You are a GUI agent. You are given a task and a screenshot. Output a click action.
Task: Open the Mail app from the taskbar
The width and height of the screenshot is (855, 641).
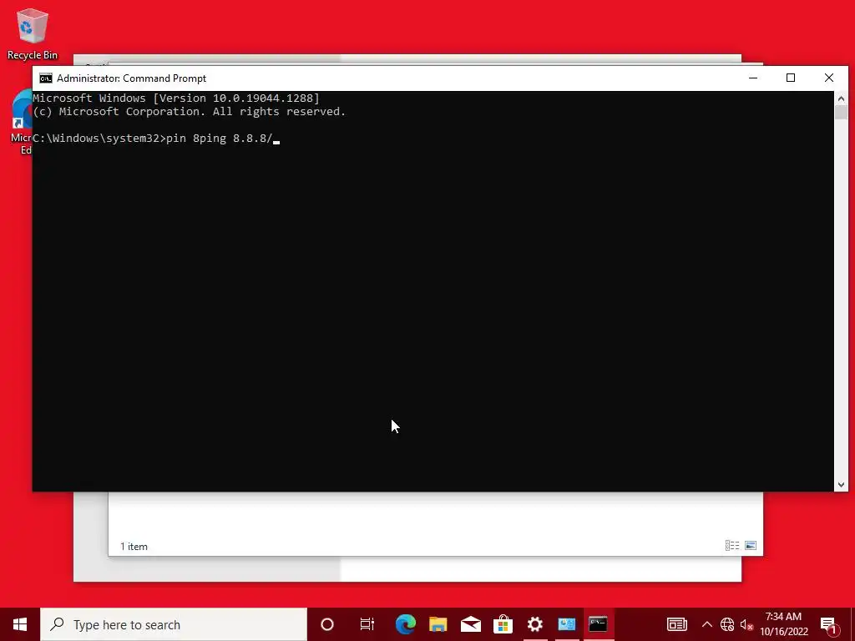pos(470,624)
